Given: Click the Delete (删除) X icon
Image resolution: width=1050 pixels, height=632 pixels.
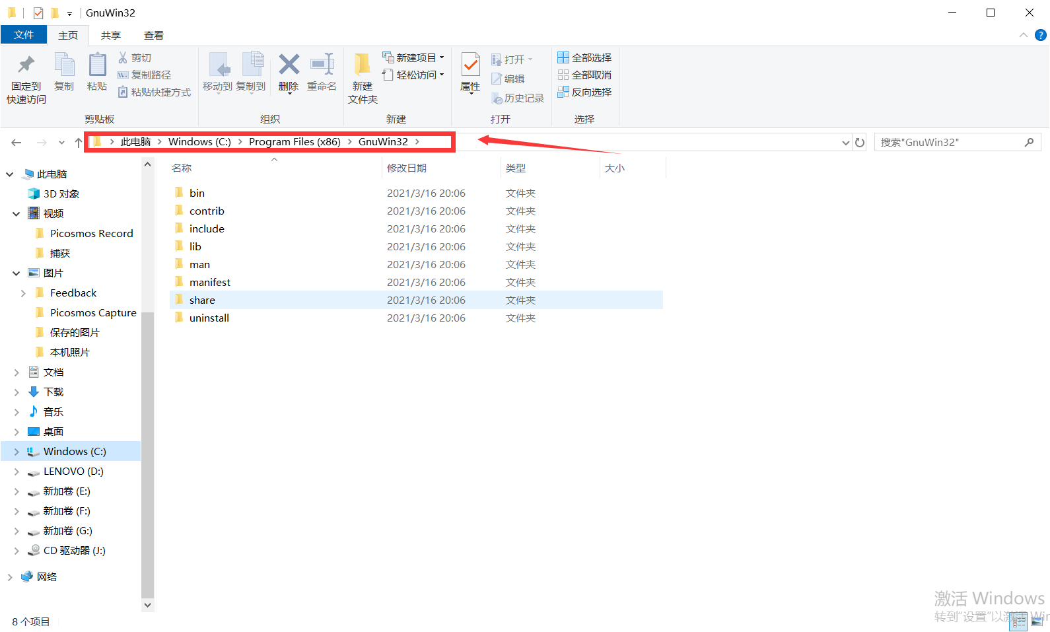Looking at the screenshot, I should (289, 65).
